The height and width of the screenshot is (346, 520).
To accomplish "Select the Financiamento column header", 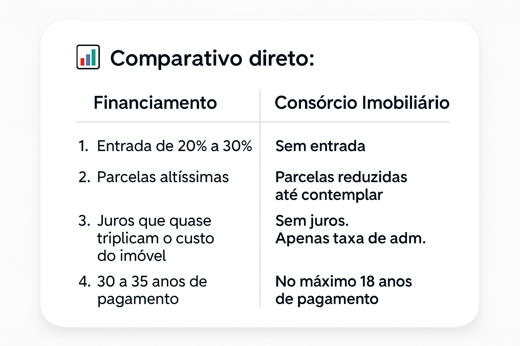I will tap(155, 103).
